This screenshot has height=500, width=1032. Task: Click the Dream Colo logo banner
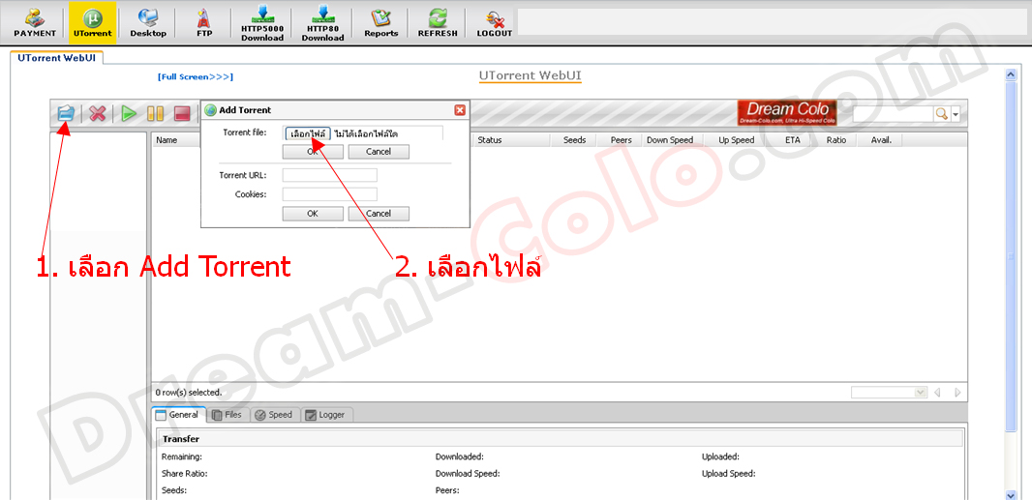click(787, 112)
